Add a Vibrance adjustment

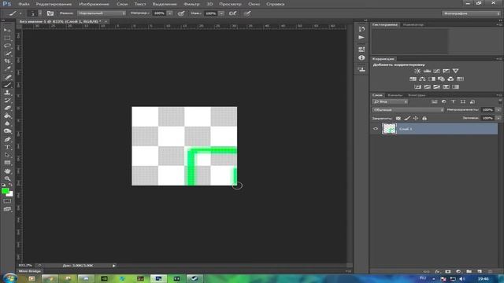click(455, 71)
